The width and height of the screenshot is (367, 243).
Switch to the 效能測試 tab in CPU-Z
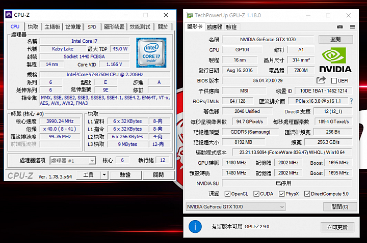pyautogui.click(x=140, y=27)
